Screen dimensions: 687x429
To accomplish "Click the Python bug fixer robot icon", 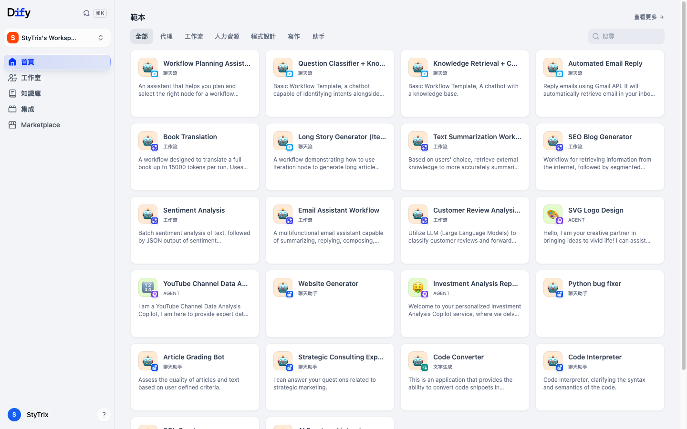I will [553, 288].
